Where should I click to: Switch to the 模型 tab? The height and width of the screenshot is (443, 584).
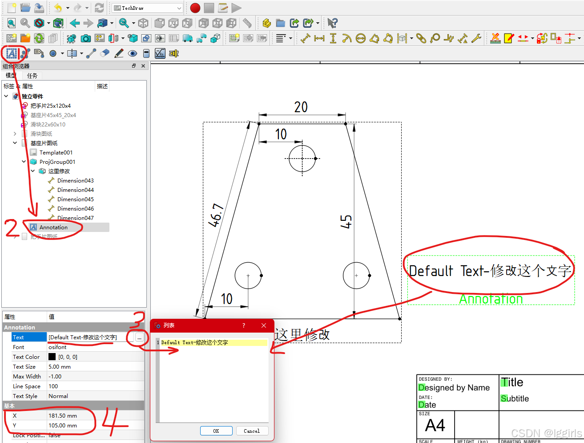(11, 75)
